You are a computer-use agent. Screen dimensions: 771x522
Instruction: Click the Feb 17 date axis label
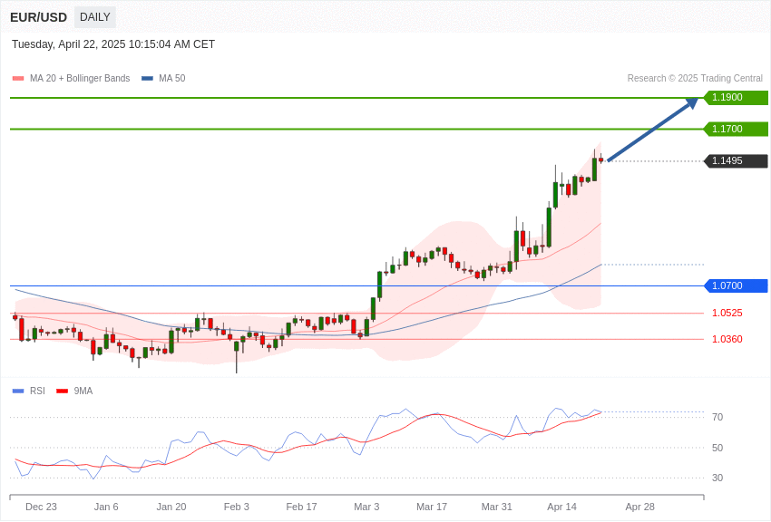(301, 507)
